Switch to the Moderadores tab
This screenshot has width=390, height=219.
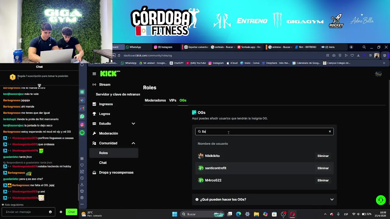point(155,100)
